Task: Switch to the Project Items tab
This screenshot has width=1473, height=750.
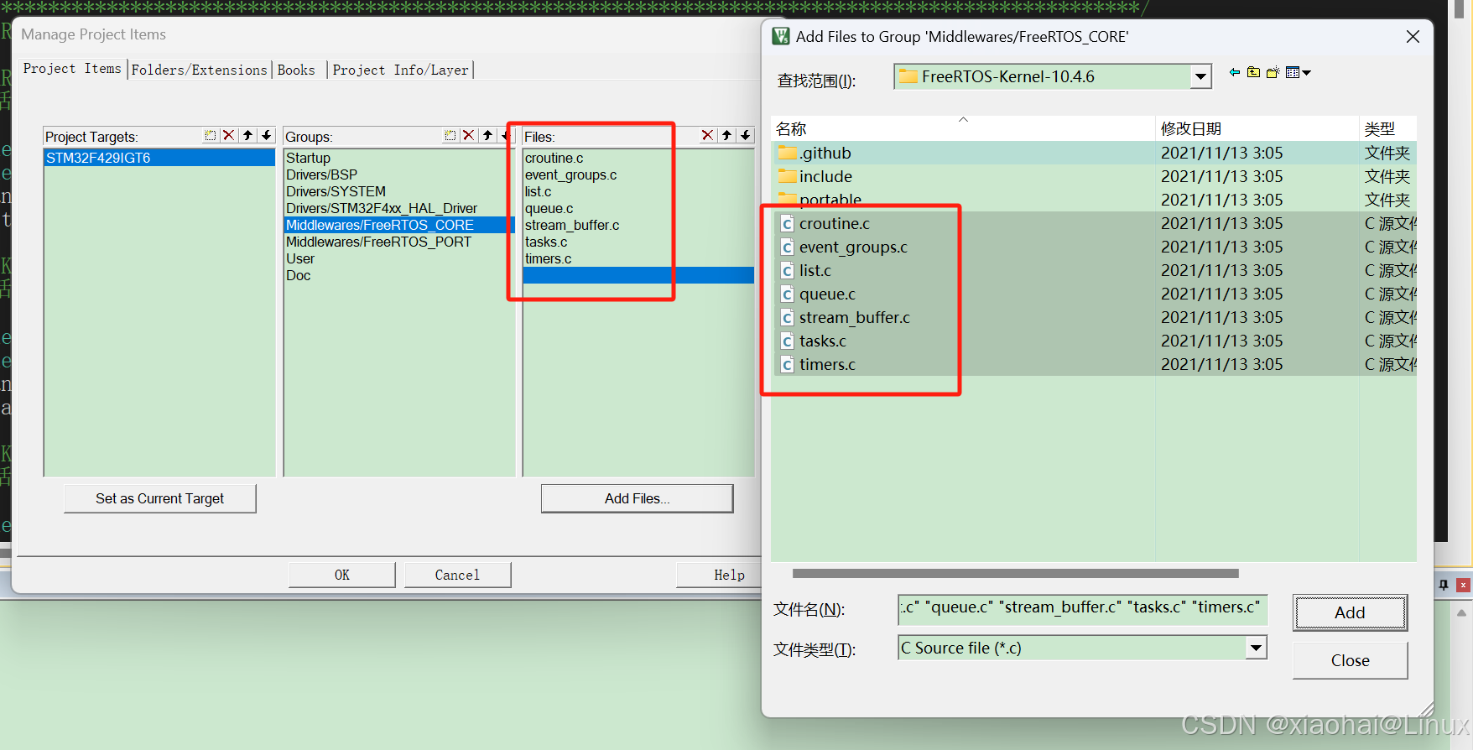Action: pos(72,69)
